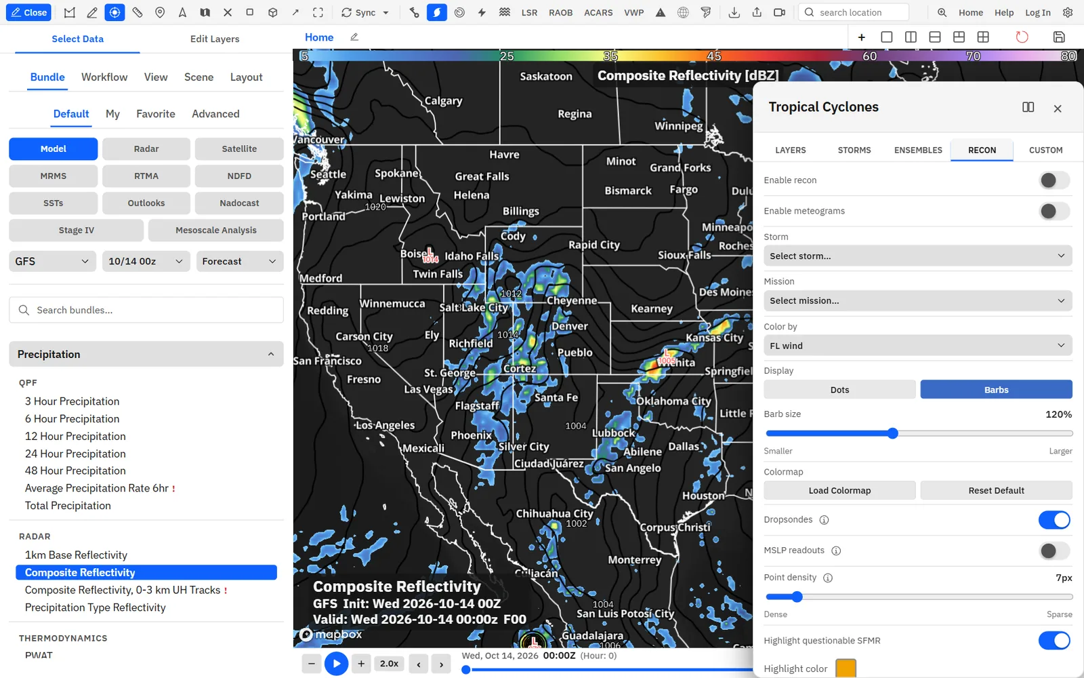The width and height of the screenshot is (1084, 678).
Task: Switch to the STORMS tab
Action: point(854,150)
